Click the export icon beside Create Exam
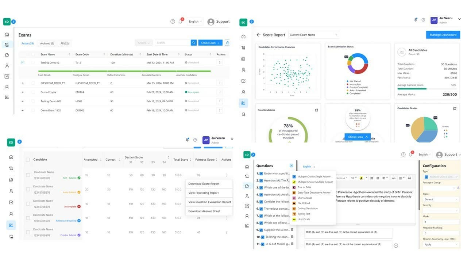Image resolution: width=467 pixels, height=263 pixels. (x=228, y=43)
